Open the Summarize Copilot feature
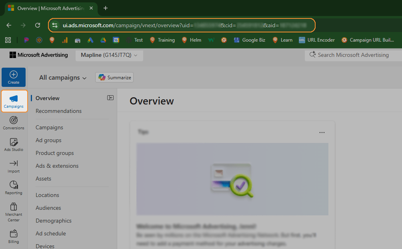 (114, 77)
